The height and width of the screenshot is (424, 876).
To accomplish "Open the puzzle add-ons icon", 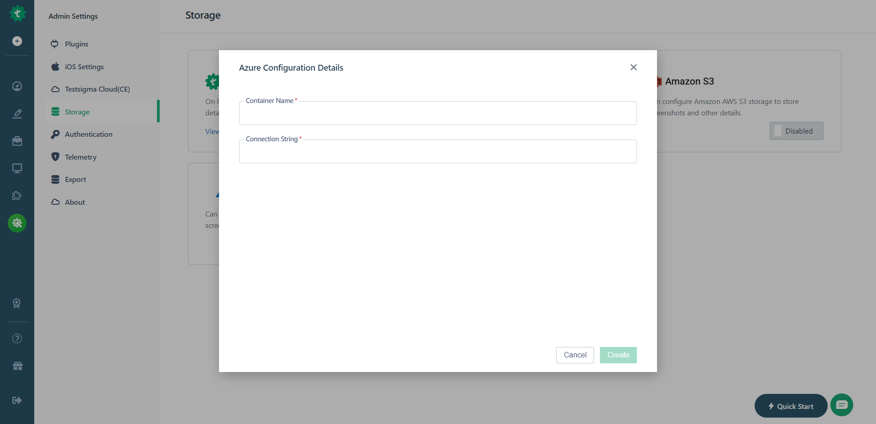I will tap(17, 196).
